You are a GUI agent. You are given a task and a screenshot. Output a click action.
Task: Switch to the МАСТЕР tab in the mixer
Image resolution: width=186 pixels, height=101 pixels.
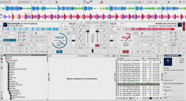(104, 22)
